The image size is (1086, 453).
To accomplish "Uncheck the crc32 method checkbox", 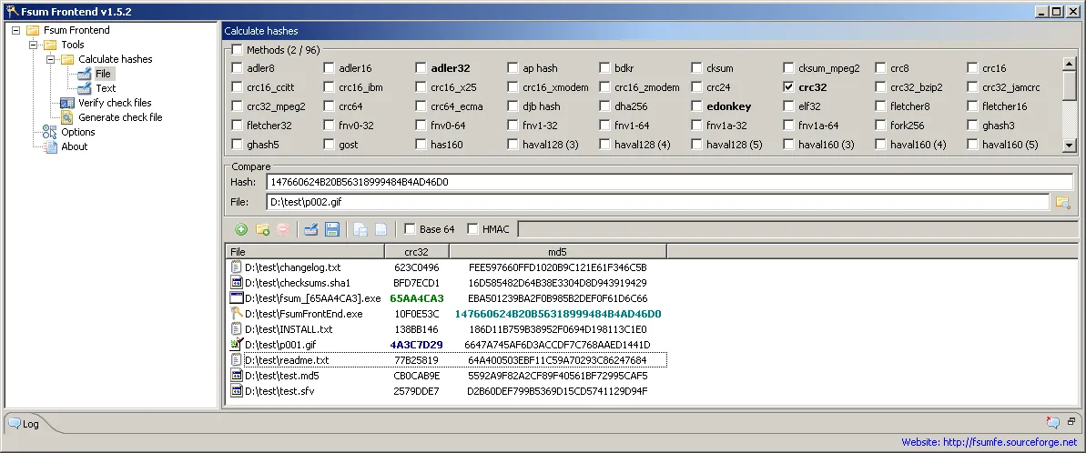I will [789, 87].
